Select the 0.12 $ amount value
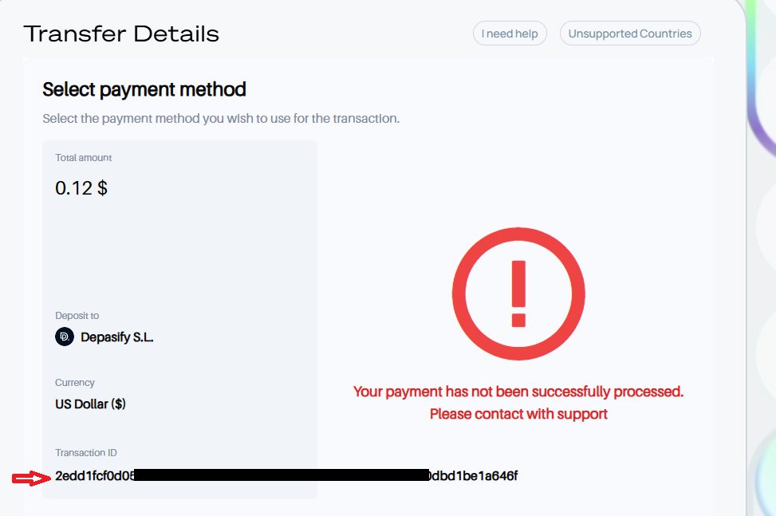Screen dimensions: 776x516 point(81,188)
